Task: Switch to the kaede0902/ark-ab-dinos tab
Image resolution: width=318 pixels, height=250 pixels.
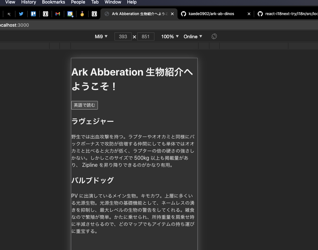Action: (x=212, y=14)
